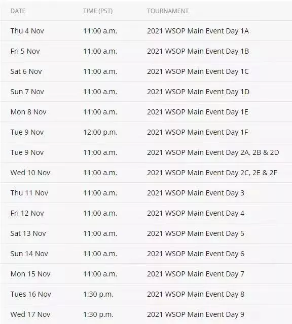Click the DATE column header
The image size is (292, 324).
[x=18, y=11]
